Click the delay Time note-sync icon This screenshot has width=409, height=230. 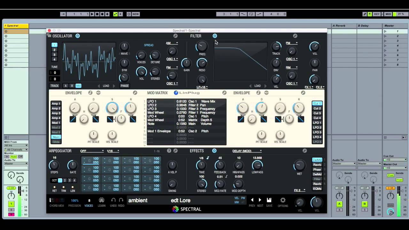point(208,158)
